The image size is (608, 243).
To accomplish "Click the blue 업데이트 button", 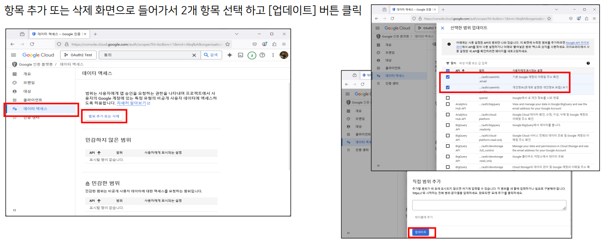I will (x=421, y=232).
